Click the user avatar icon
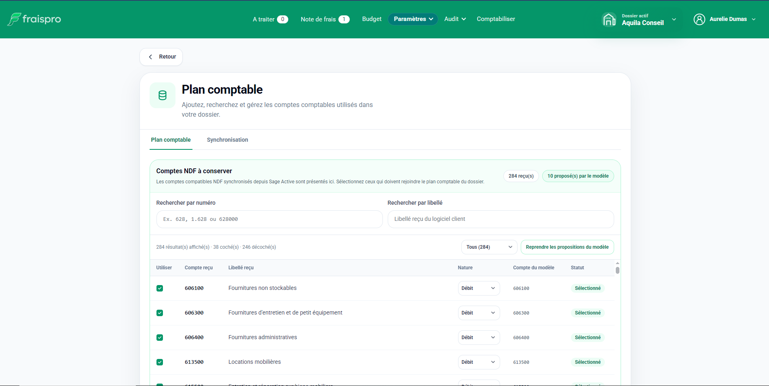This screenshot has width=769, height=386. point(699,19)
